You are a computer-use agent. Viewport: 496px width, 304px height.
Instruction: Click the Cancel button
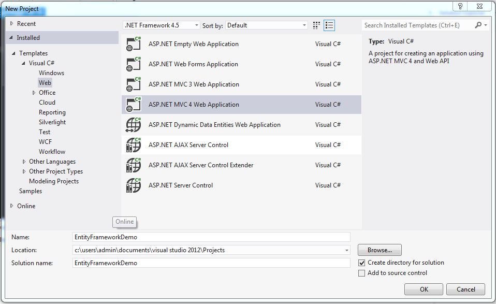click(465, 289)
